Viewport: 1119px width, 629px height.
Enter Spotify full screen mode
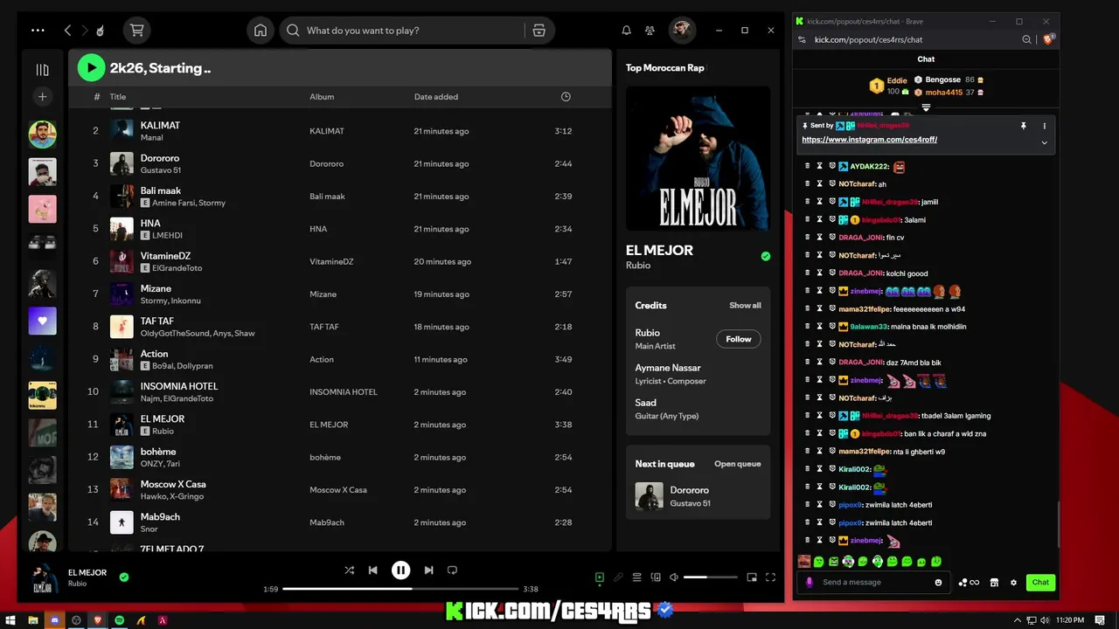(x=770, y=577)
